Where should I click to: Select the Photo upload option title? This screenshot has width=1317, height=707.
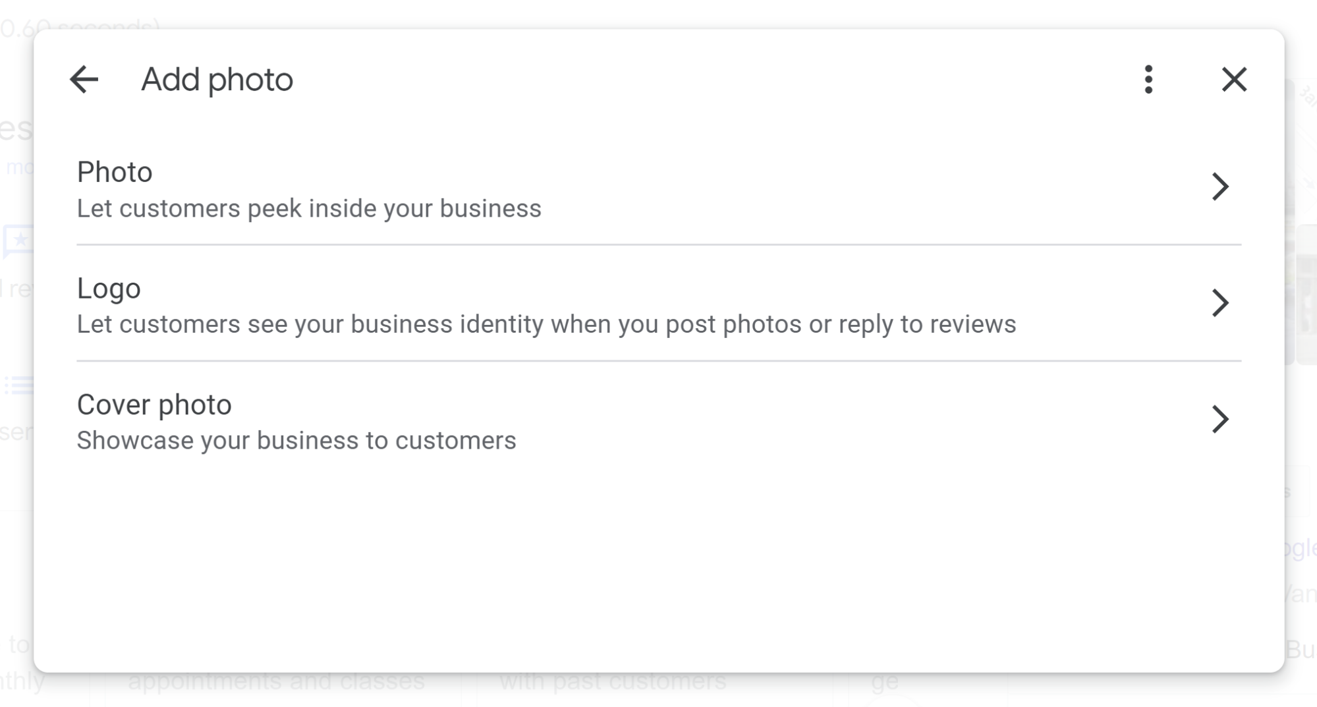pos(115,172)
